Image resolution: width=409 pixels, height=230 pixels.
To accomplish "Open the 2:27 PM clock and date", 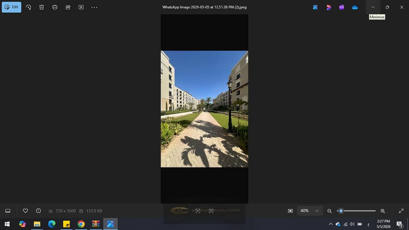I will [x=383, y=224].
